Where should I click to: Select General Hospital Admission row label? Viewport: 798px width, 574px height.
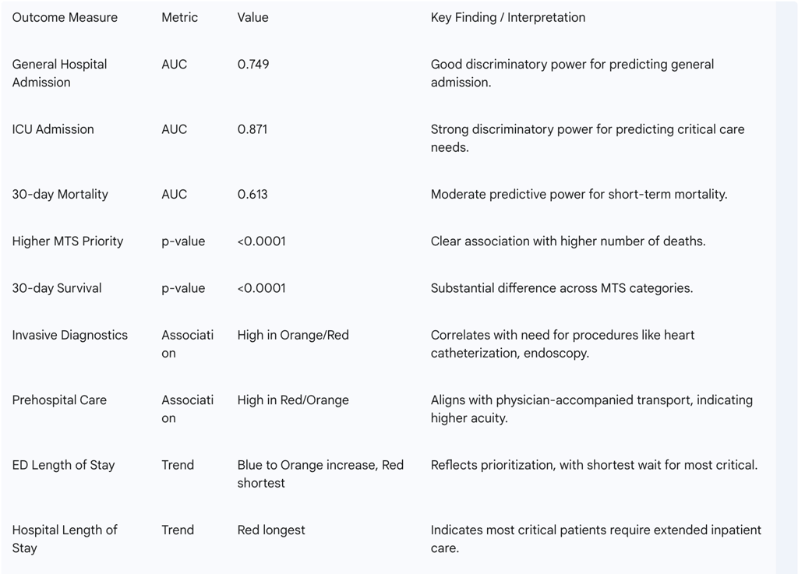point(59,73)
